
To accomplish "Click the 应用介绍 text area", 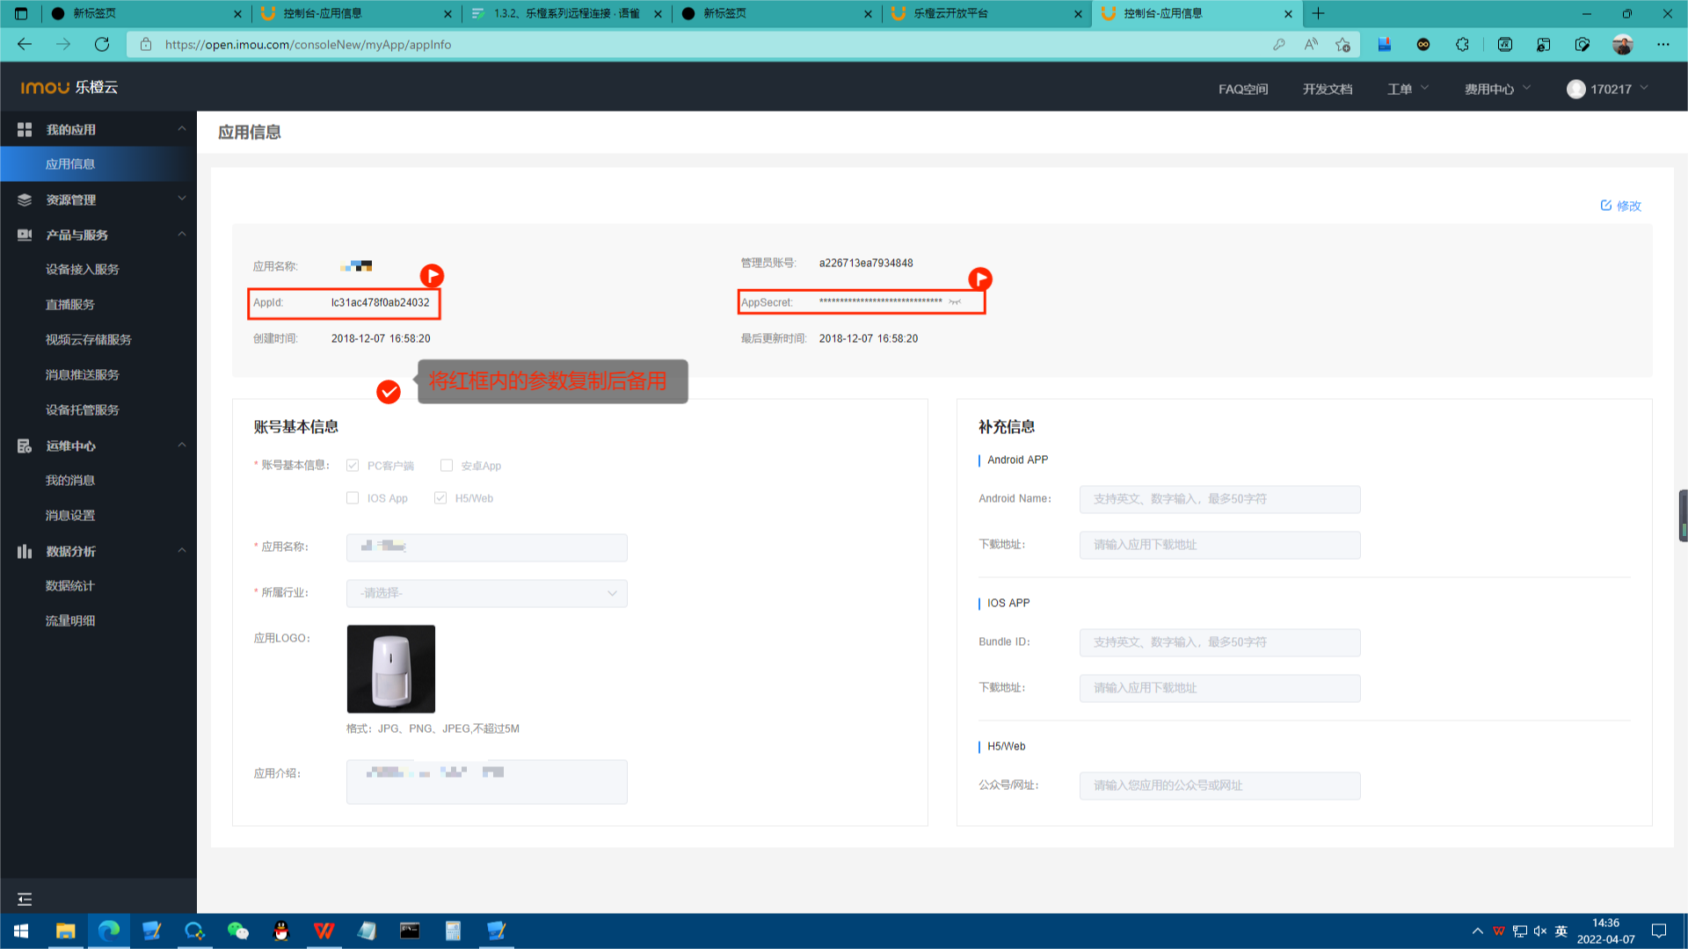I will 487,782.
